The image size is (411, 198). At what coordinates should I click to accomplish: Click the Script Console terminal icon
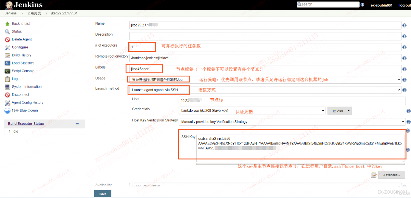[8, 71]
